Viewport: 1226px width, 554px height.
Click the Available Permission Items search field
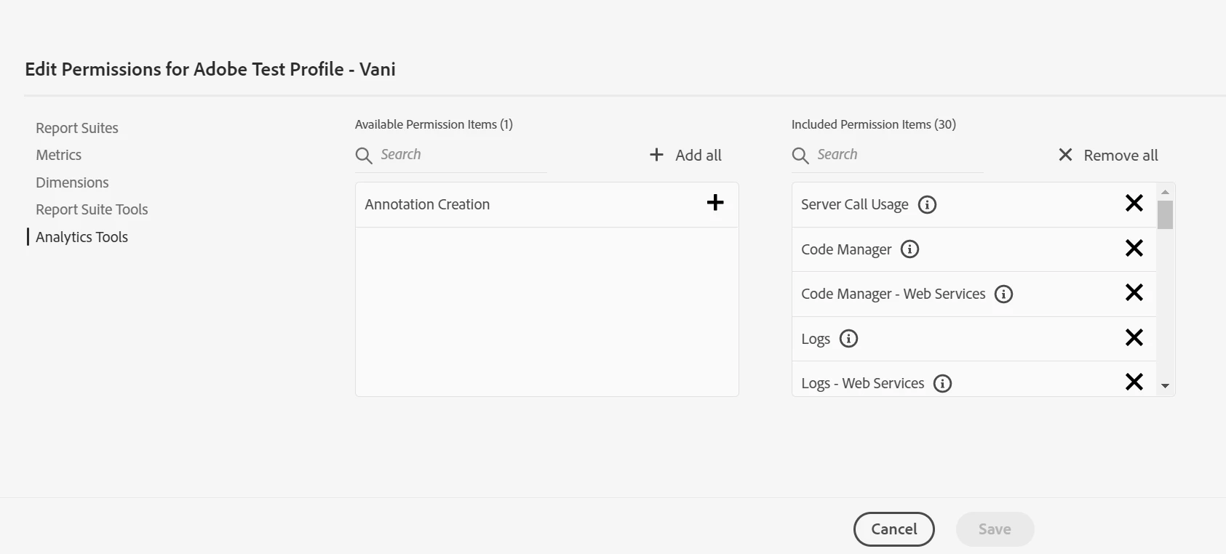tap(458, 154)
